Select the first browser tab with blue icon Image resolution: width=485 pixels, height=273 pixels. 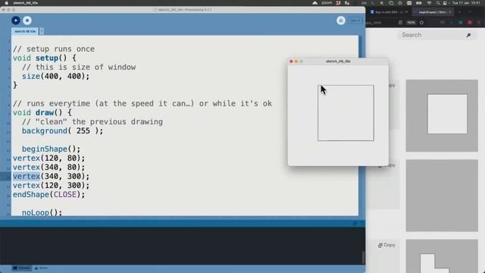(x=389, y=12)
